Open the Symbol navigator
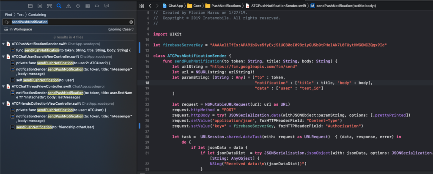This screenshot has width=433, height=174. (x=49, y=6)
